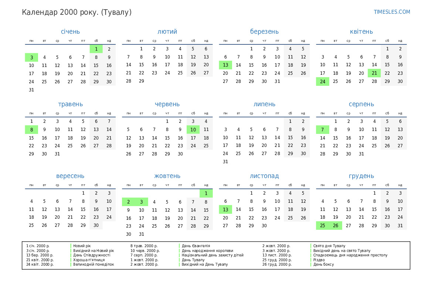Viewport: 432px width, 306px height.
Task: Click highlighted 10 in червень
Action: [x=193, y=130]
